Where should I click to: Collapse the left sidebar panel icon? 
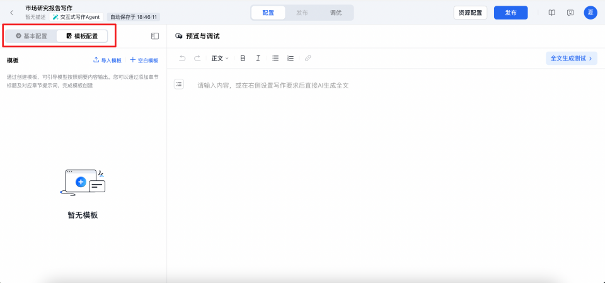pyautogui.click(x=155, y=36)
